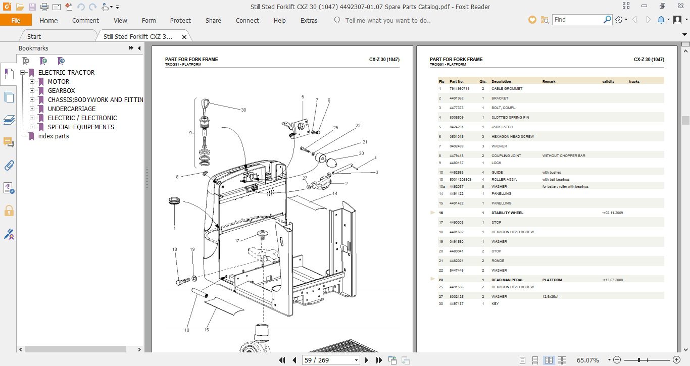
Task: Switch to the Protect ribbon tab
Action: (x=180, y=20)
